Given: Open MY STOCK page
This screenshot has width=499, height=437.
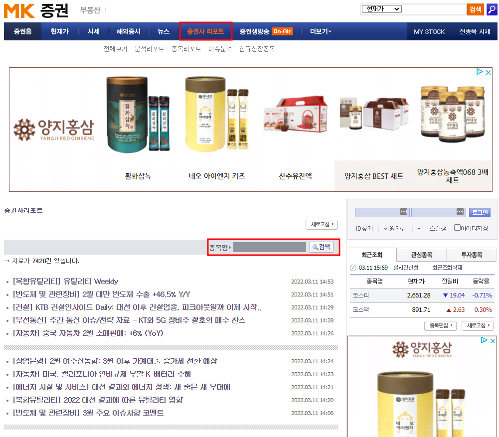Looking at the screenshot, I should [429, 31].
